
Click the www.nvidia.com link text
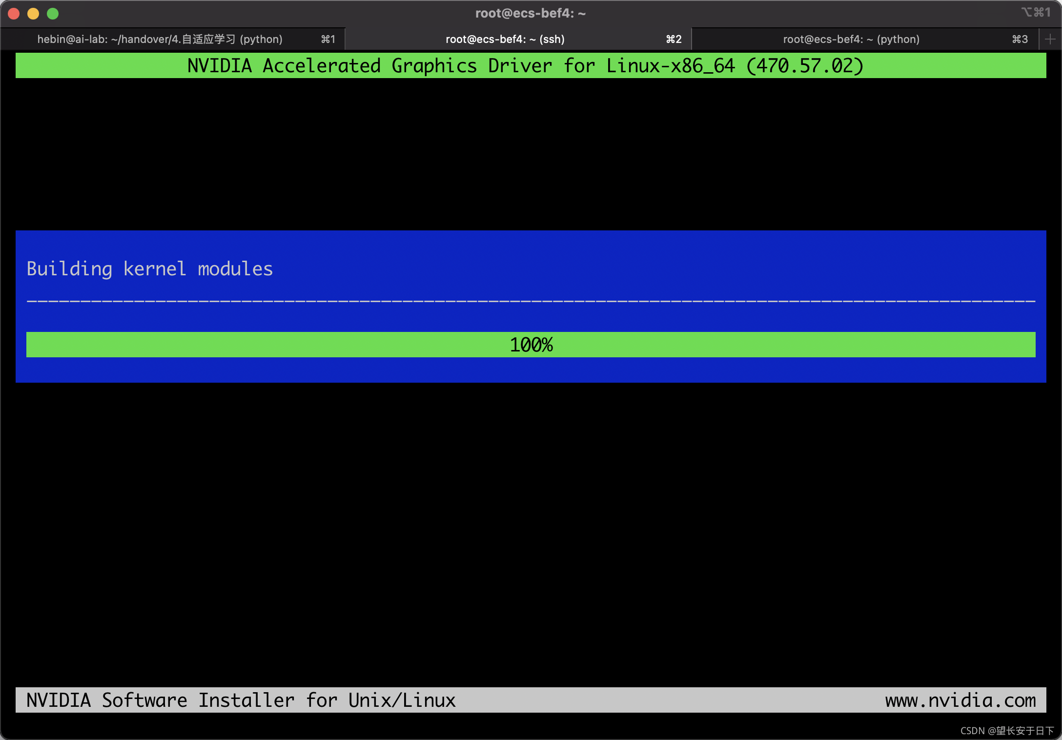[x=960, y=700]
